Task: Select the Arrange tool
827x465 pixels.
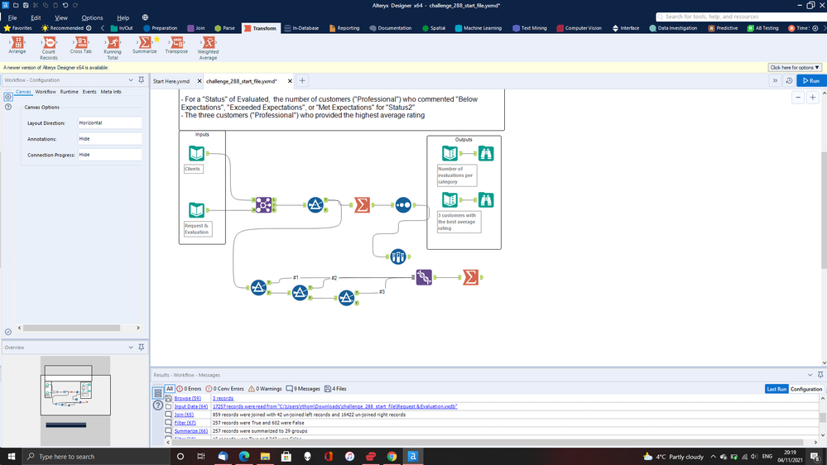Action: click(17, 46)
